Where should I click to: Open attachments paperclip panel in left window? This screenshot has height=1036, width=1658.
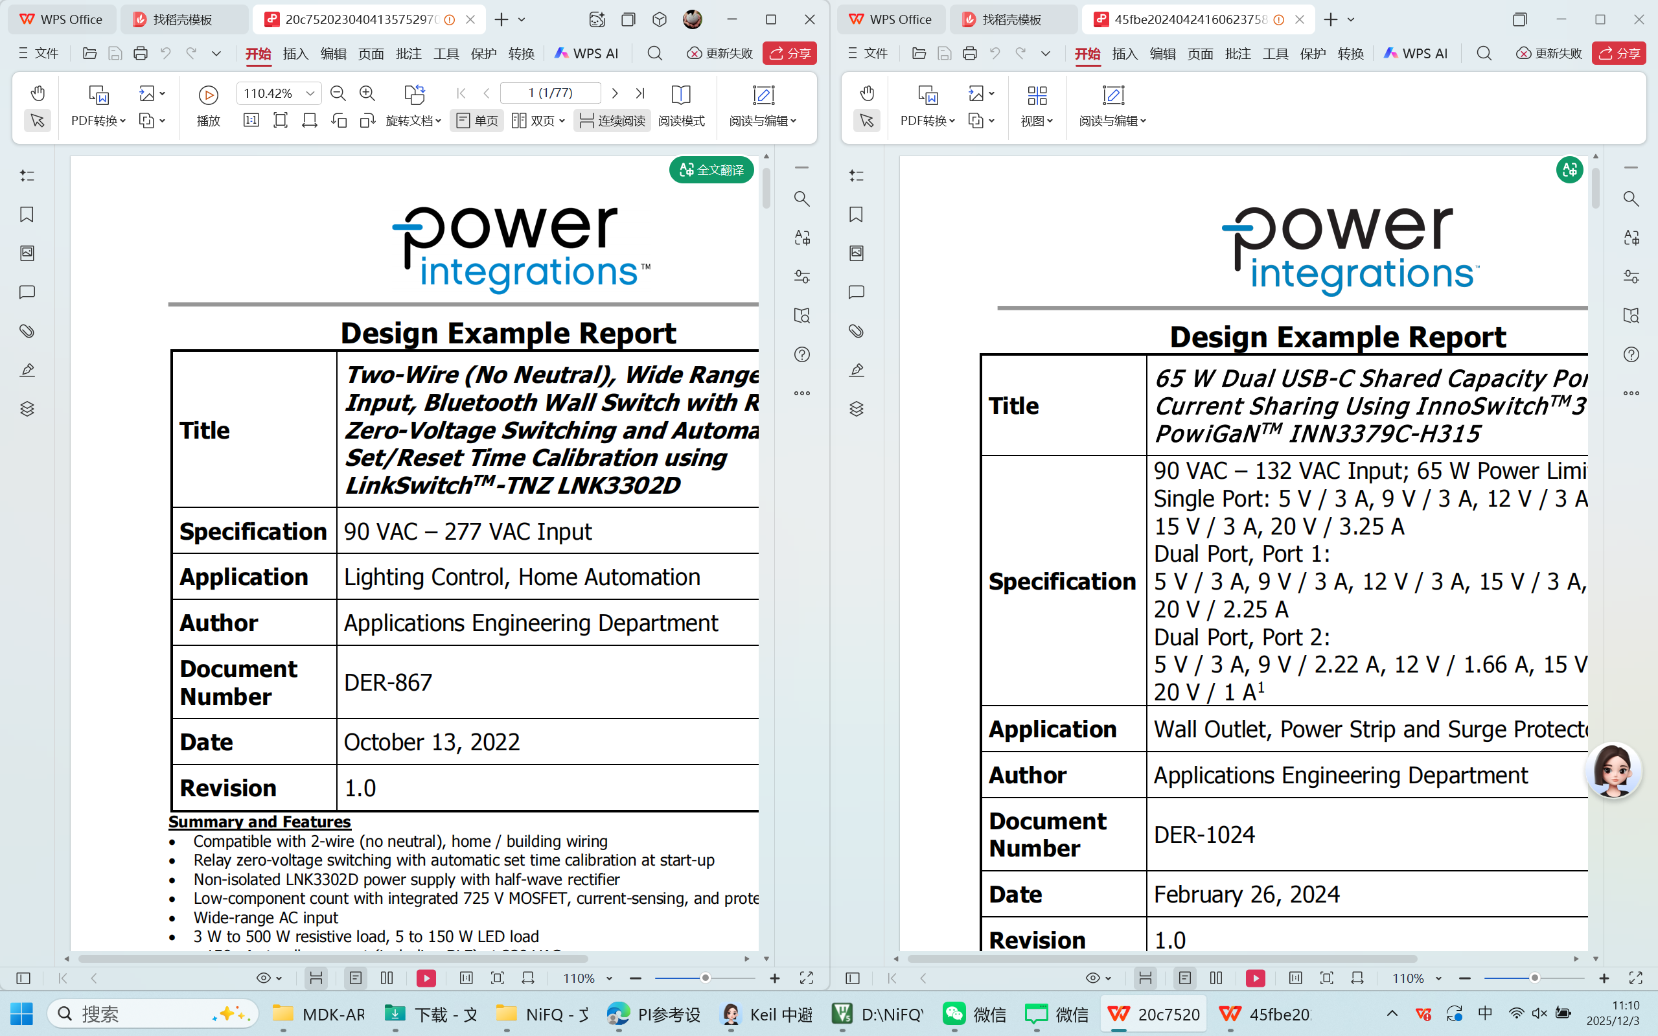(27, 331)
